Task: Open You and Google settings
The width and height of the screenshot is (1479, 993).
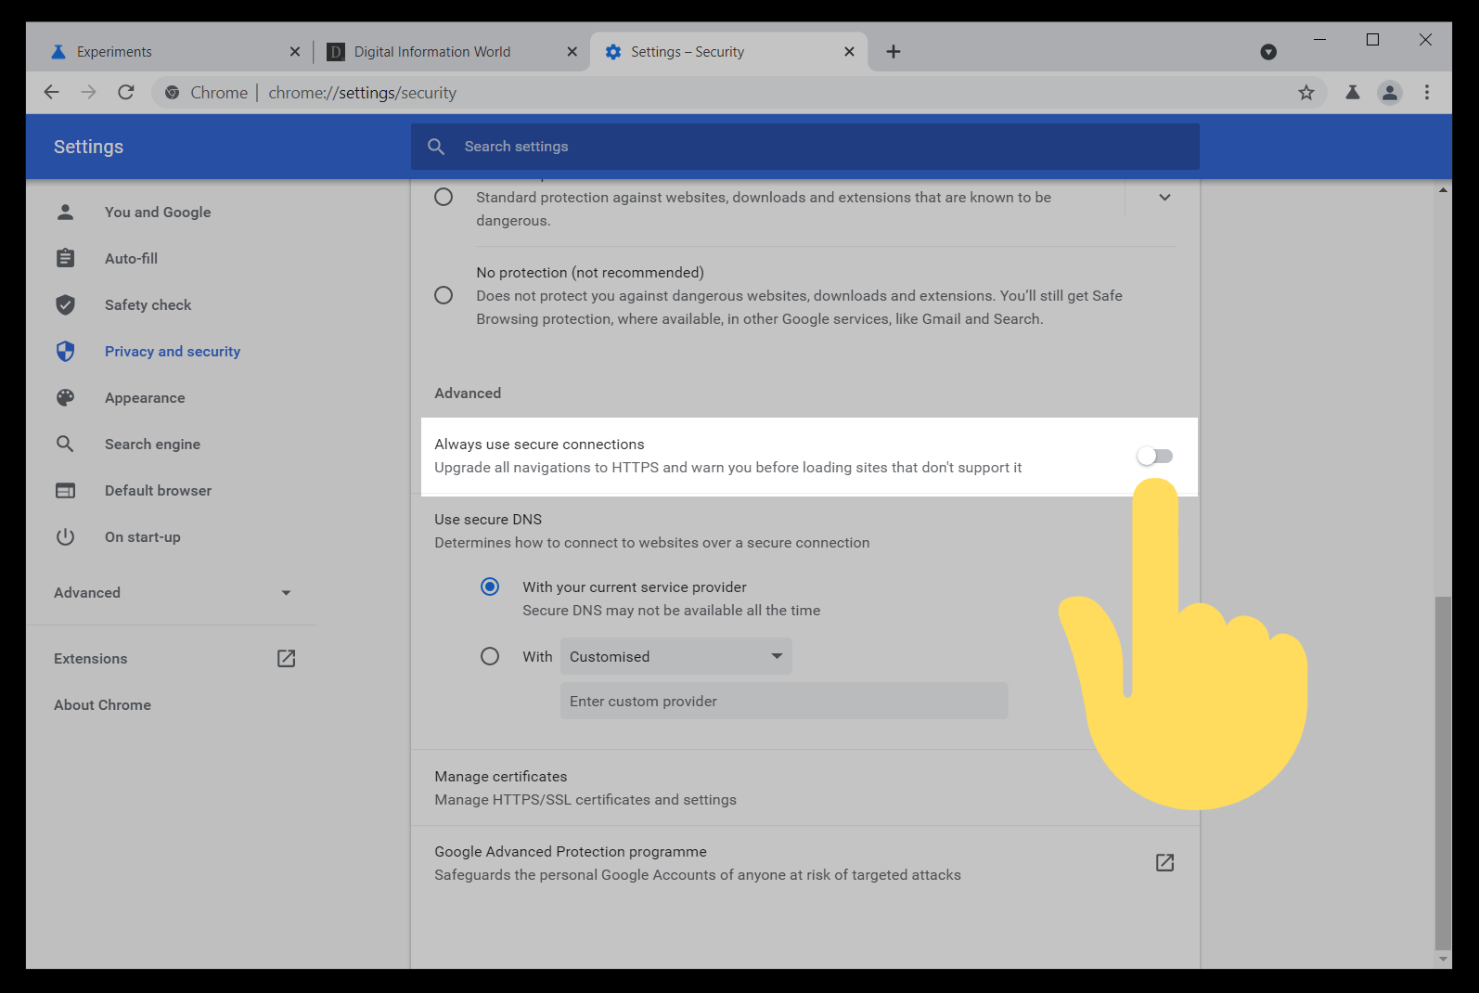Action: 158,212
